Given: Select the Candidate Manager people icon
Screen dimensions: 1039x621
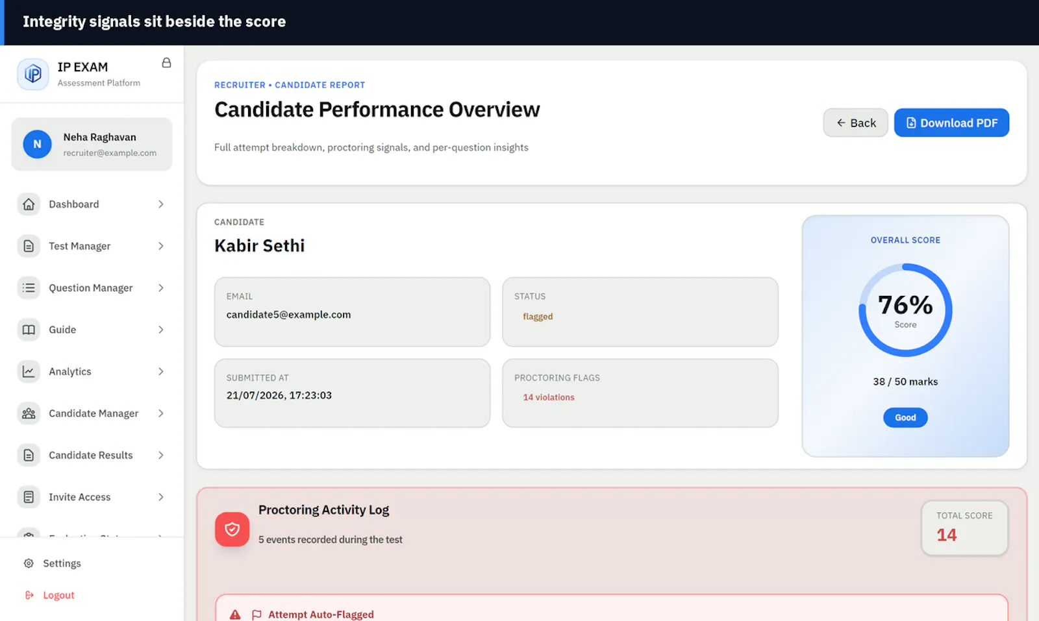Looking at the screenshot, I should 29,413.
